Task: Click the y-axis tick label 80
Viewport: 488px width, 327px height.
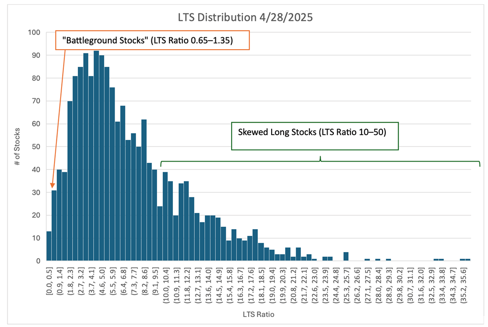Action: [x=36, y=78]
